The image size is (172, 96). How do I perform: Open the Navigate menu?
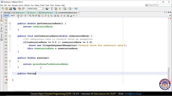coord(15,5)
